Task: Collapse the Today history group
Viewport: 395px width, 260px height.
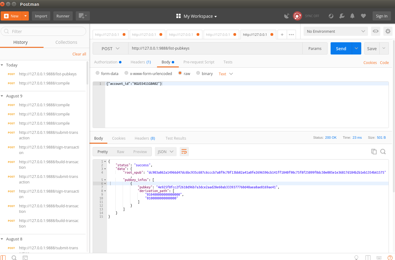Action: pyautogui.click(x=2, y=65)
